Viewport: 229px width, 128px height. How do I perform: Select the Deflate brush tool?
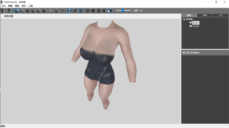click(33, 11)
